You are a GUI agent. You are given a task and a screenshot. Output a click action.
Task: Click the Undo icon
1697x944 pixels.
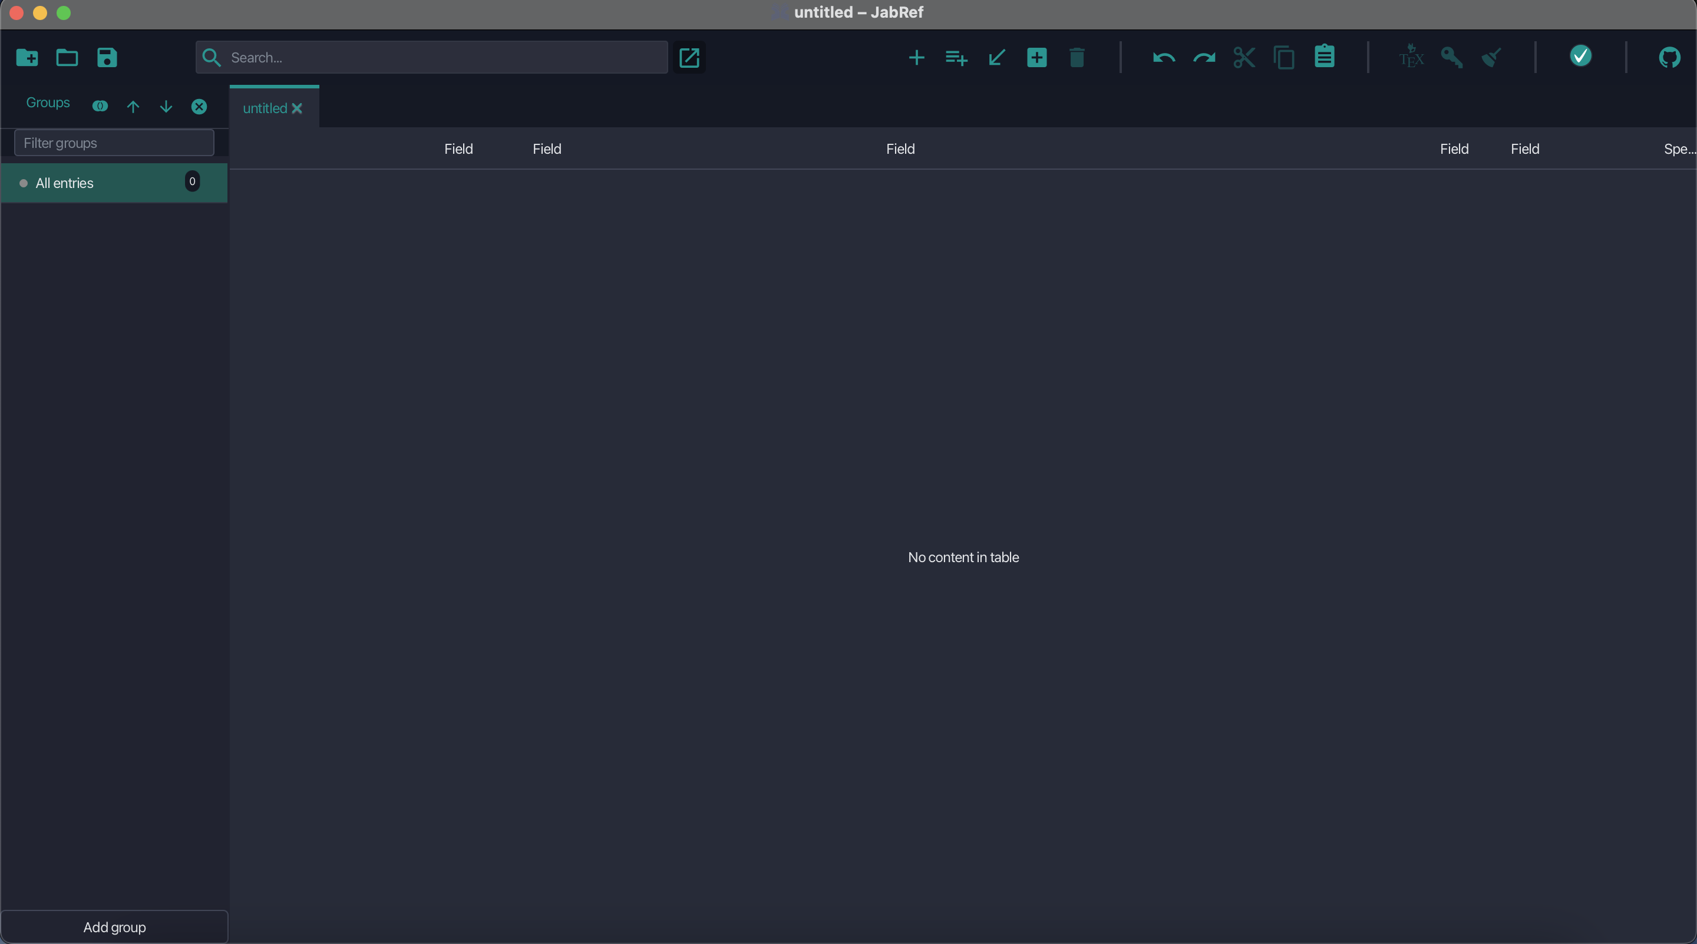pos(1163,57)
